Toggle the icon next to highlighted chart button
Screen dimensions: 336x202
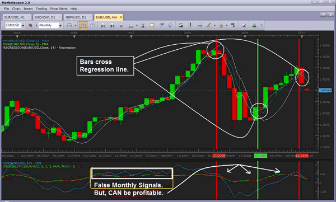[x=92, y=25]
